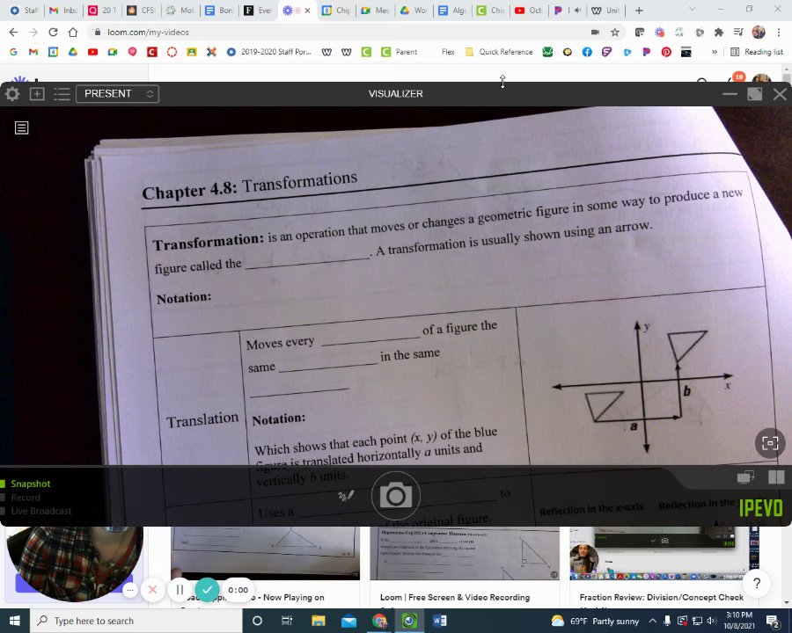792x633 pixels.
Task: Open the Fraction Review: Division/Concept Check title
Action: click(661, 597)
